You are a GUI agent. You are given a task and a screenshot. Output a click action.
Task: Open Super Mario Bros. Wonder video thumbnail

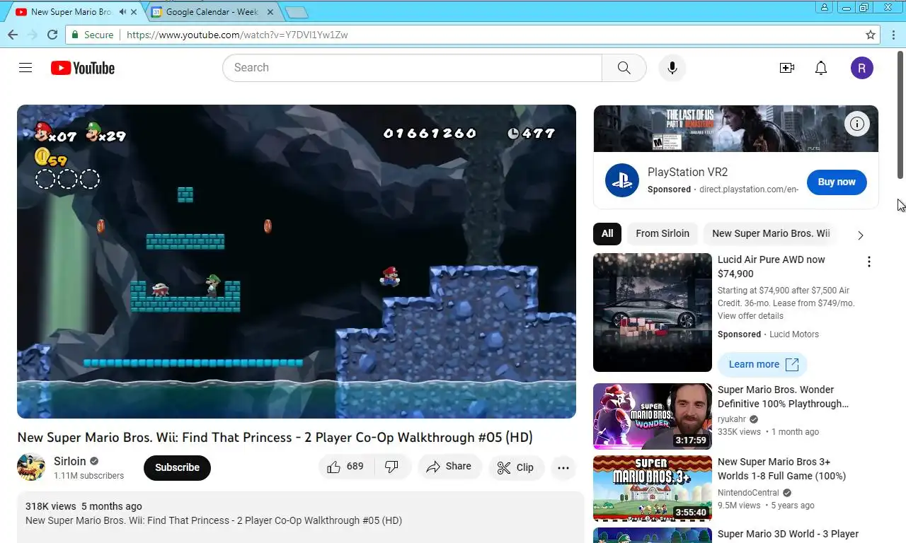[653, 416]
